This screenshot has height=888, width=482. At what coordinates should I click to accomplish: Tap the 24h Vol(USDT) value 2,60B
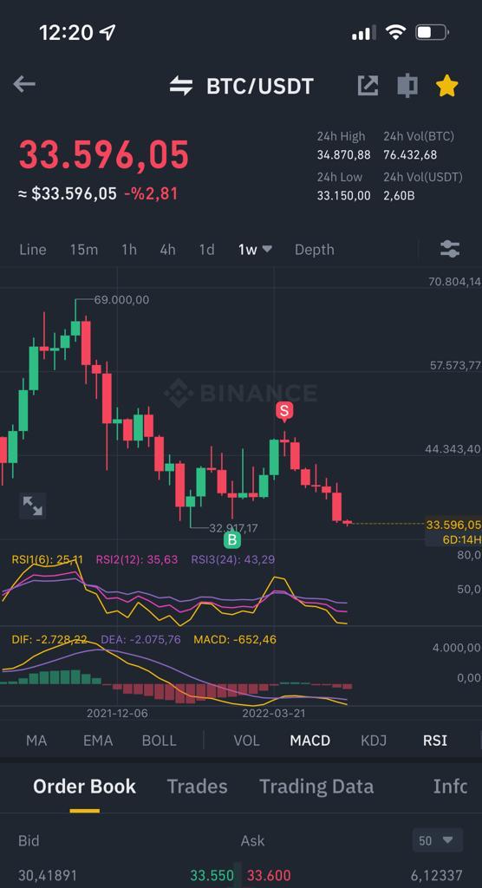click(401, 196)
